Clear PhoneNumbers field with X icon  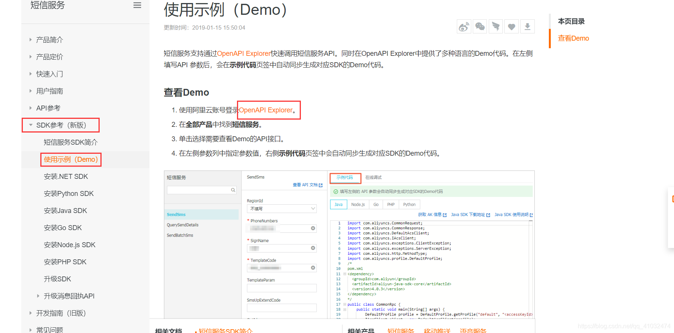(313, 228)
